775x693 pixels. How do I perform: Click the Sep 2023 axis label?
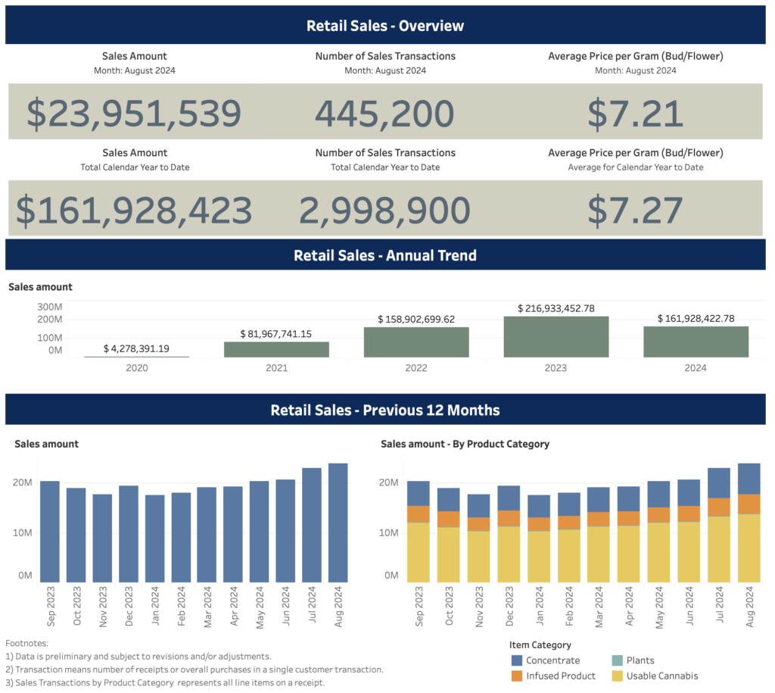[x=51, y=603]
